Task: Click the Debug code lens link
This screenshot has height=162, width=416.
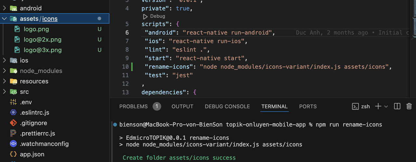Action: click(157, 16)
